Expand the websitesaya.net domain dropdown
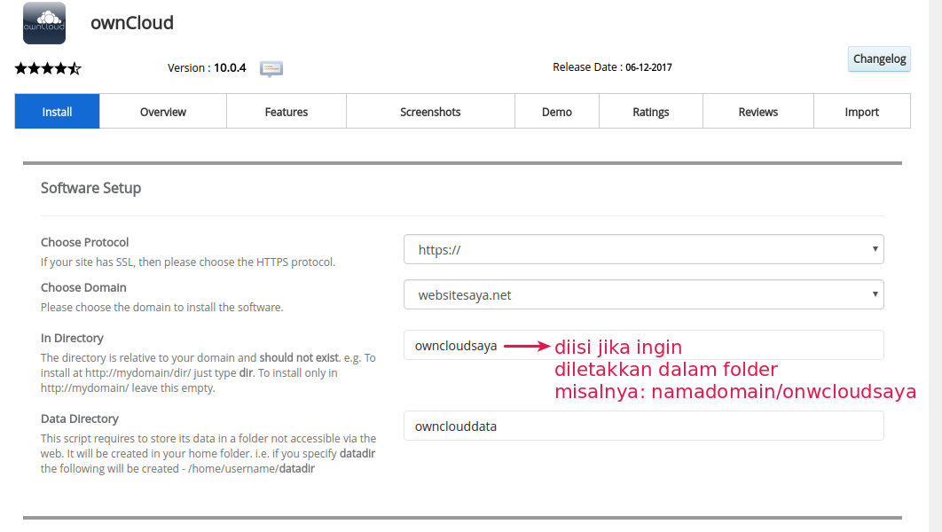Viewport: 942px width, 532px height. pyautogui.click(x=643, y=294)
